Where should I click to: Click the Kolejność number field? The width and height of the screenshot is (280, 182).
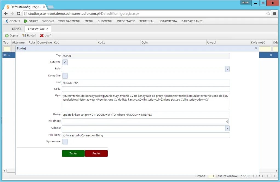pyautogui.click(x=145, y=121)
